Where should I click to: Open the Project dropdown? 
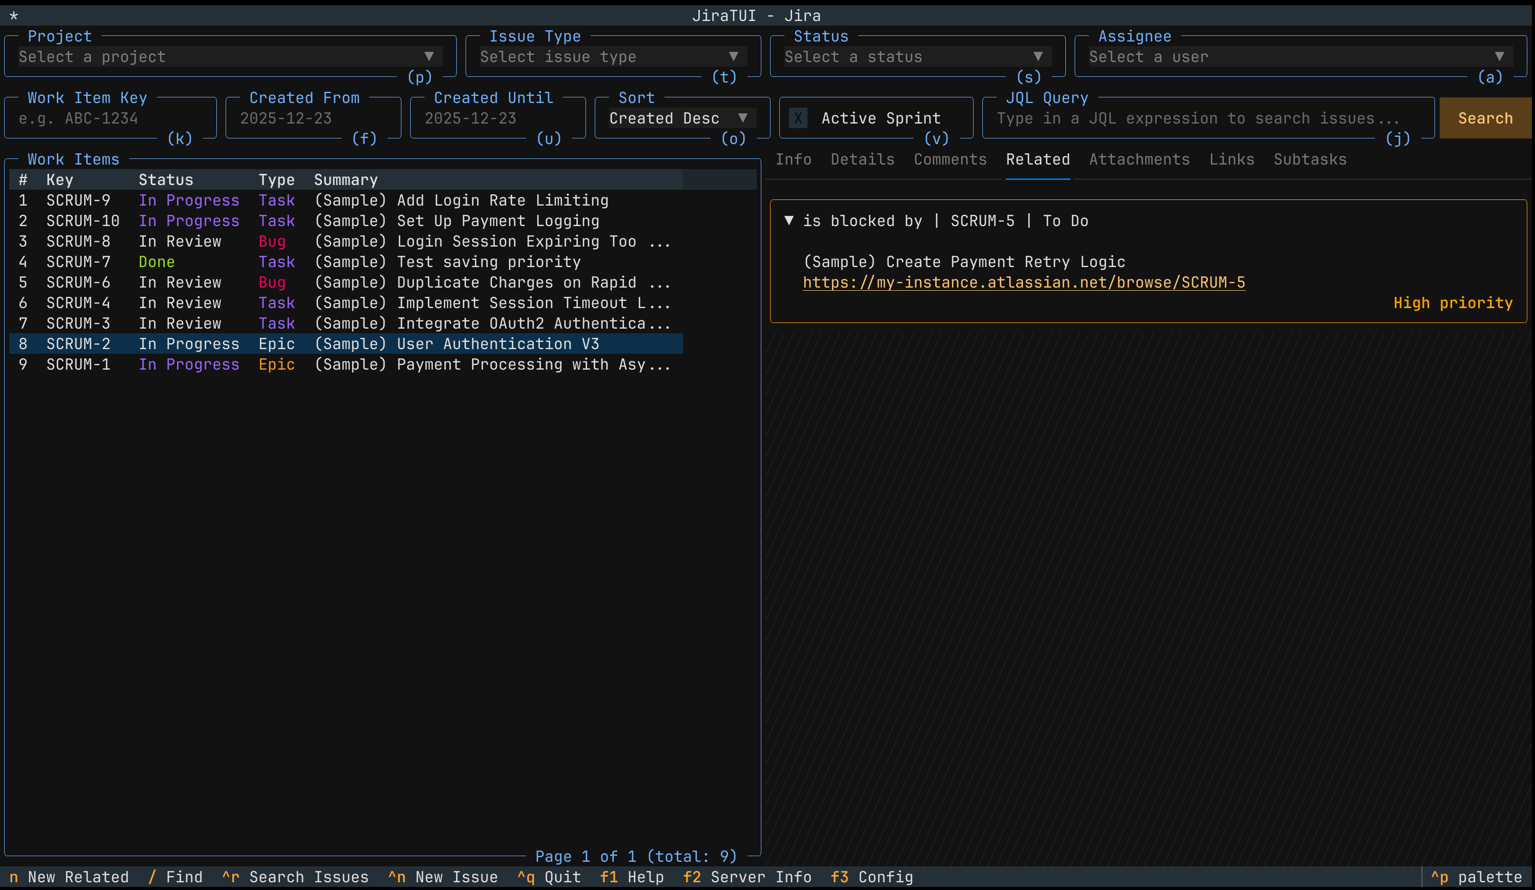tap(230, 57)
